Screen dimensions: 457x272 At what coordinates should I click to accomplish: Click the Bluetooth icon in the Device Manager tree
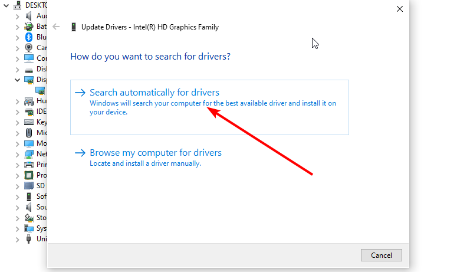click(x=28, y=37)
